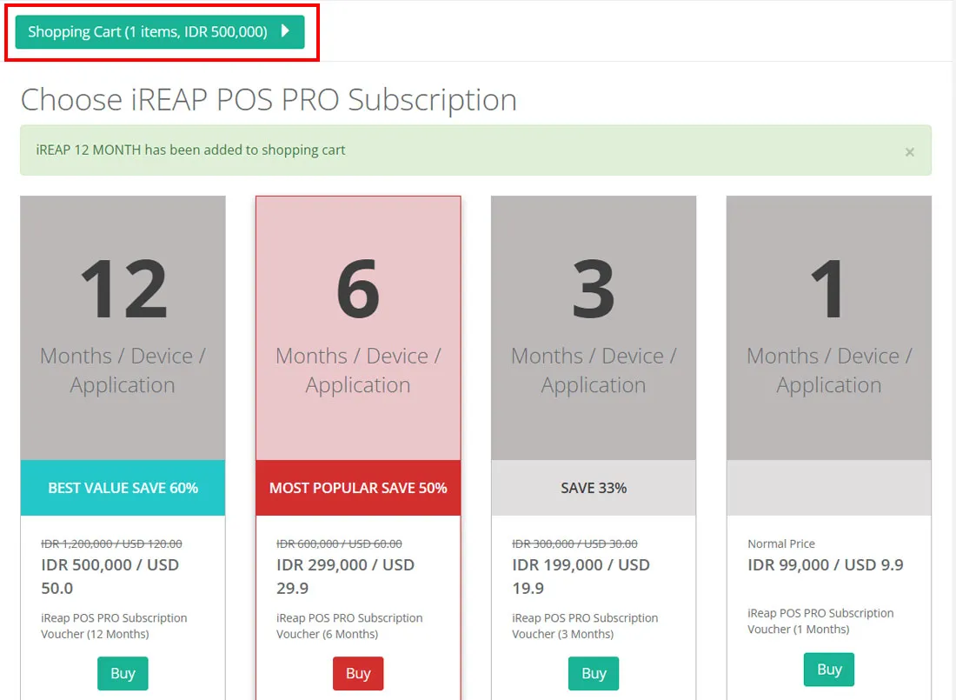Click struck-through IDR 1,200,000 / USD 120.00 price
This screenshot has height=700, width=956.
111,543
